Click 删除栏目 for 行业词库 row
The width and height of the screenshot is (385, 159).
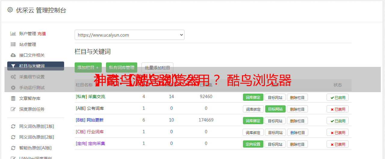click(298, 132)
